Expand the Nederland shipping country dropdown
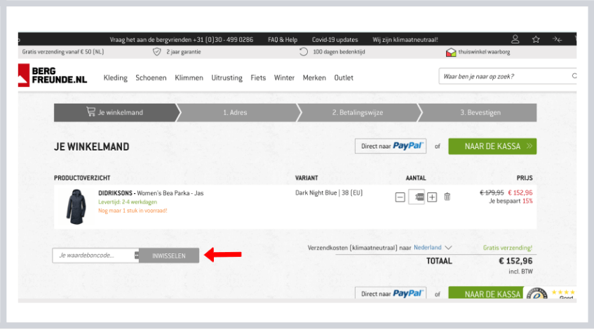 point(433,247)
